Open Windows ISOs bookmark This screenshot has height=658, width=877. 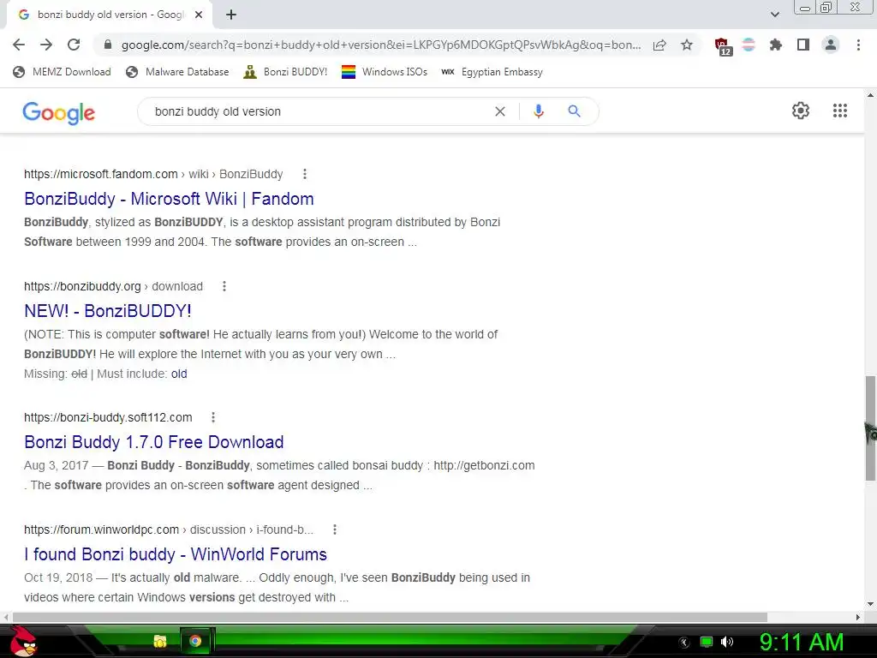385,72
